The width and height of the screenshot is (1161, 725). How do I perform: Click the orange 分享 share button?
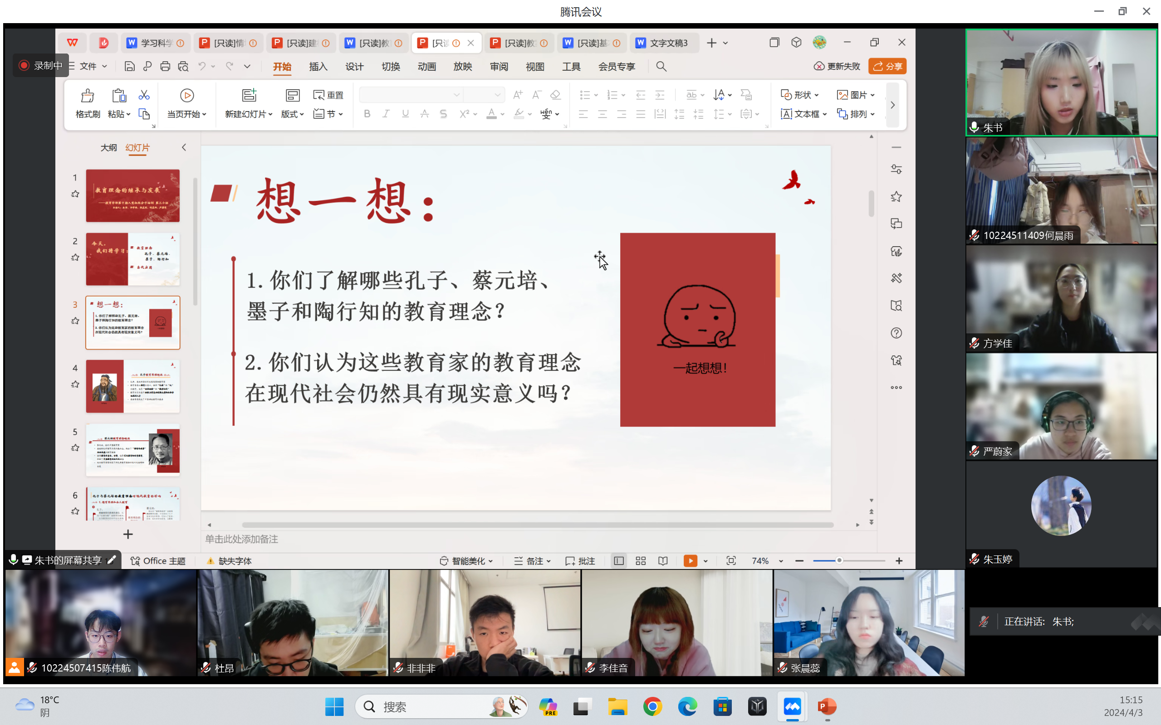pyautogui.click(x=887, y=66)
